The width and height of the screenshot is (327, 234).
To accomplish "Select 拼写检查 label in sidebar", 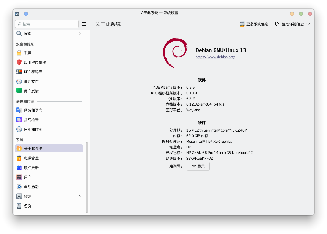I will [31, 120].
